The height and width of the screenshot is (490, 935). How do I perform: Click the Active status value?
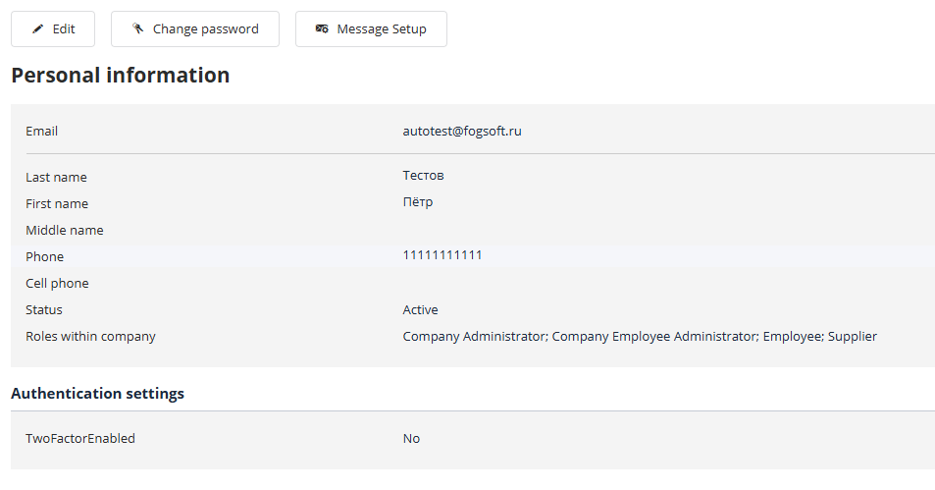pyautogui.click(x=420, y=309)
